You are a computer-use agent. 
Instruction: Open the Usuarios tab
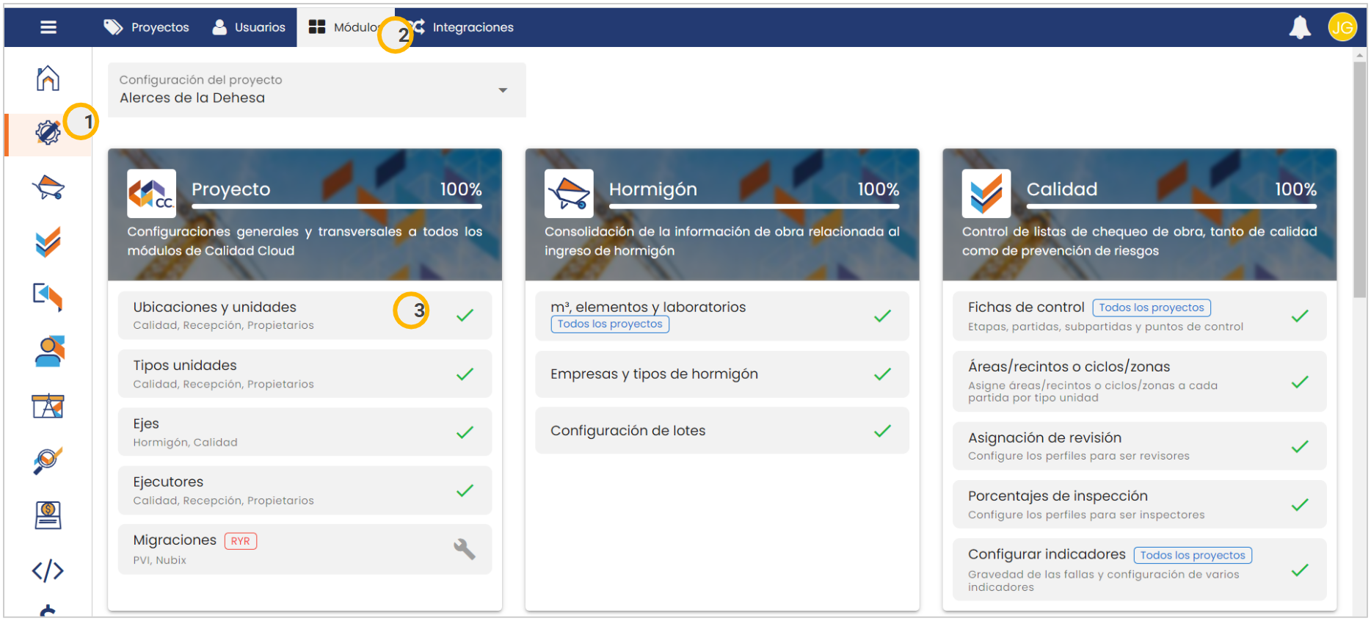249,27
